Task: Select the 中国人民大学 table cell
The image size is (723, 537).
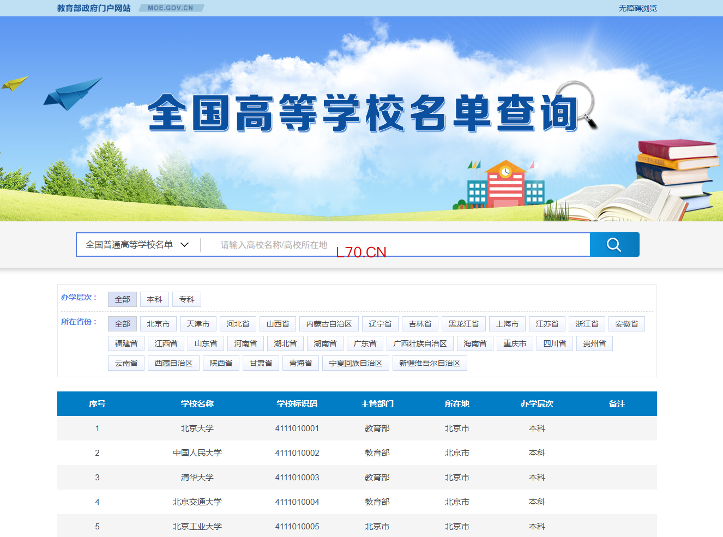Action: coord(197,453)
